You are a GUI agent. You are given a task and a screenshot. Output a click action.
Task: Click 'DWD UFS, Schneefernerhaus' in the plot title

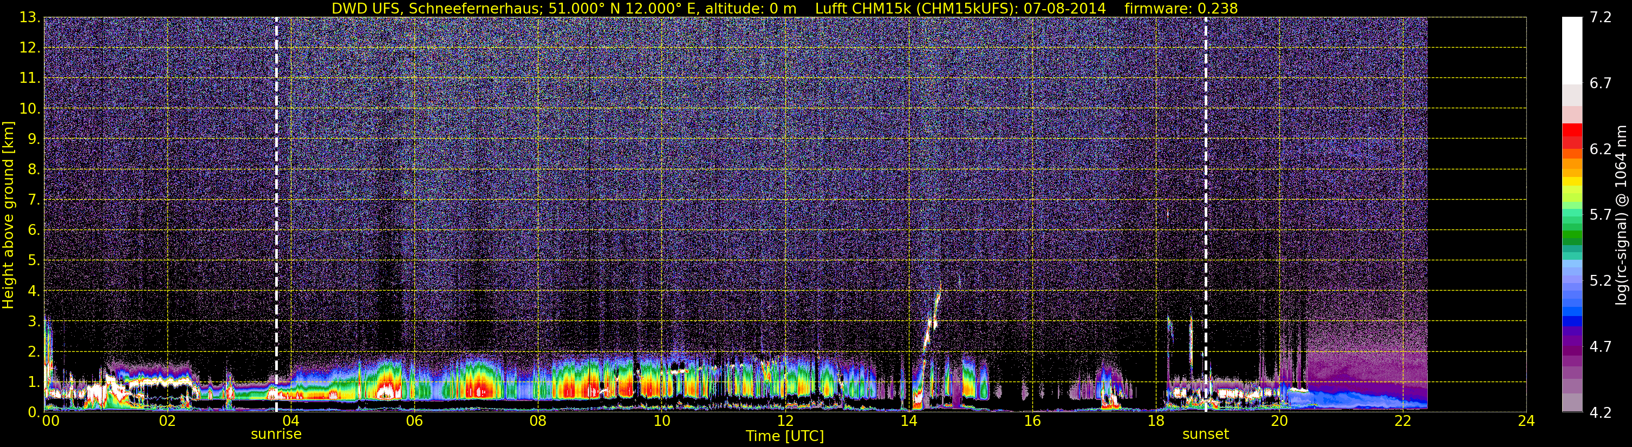437,8
